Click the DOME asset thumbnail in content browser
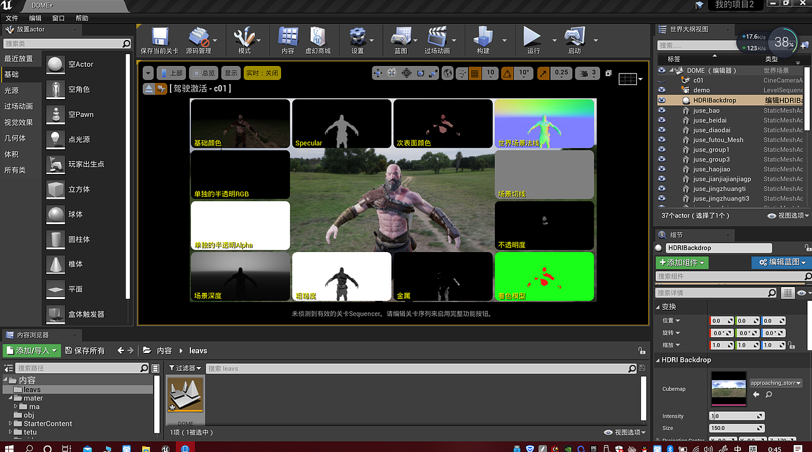This screenshot has height=452, width=812. point(186,395)
